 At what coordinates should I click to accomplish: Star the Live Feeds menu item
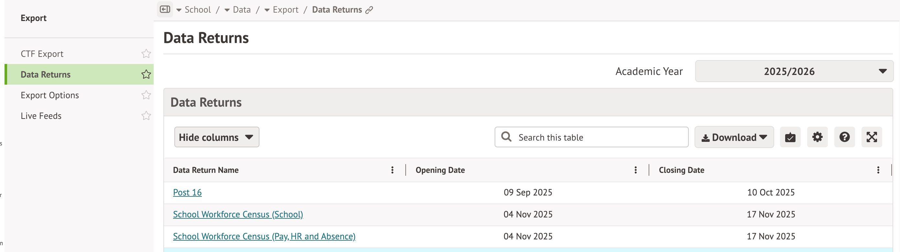[146, 116]
